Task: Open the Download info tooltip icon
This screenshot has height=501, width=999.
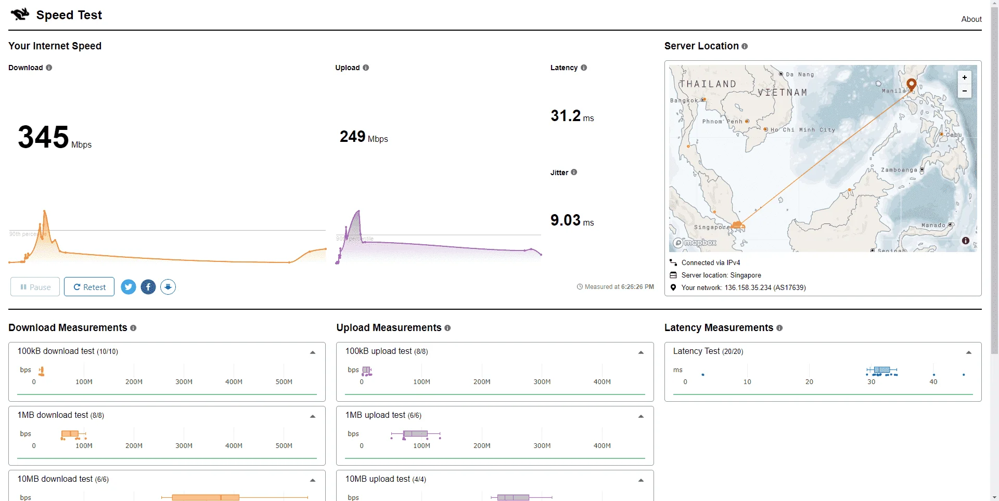Action: pos(49,68)
